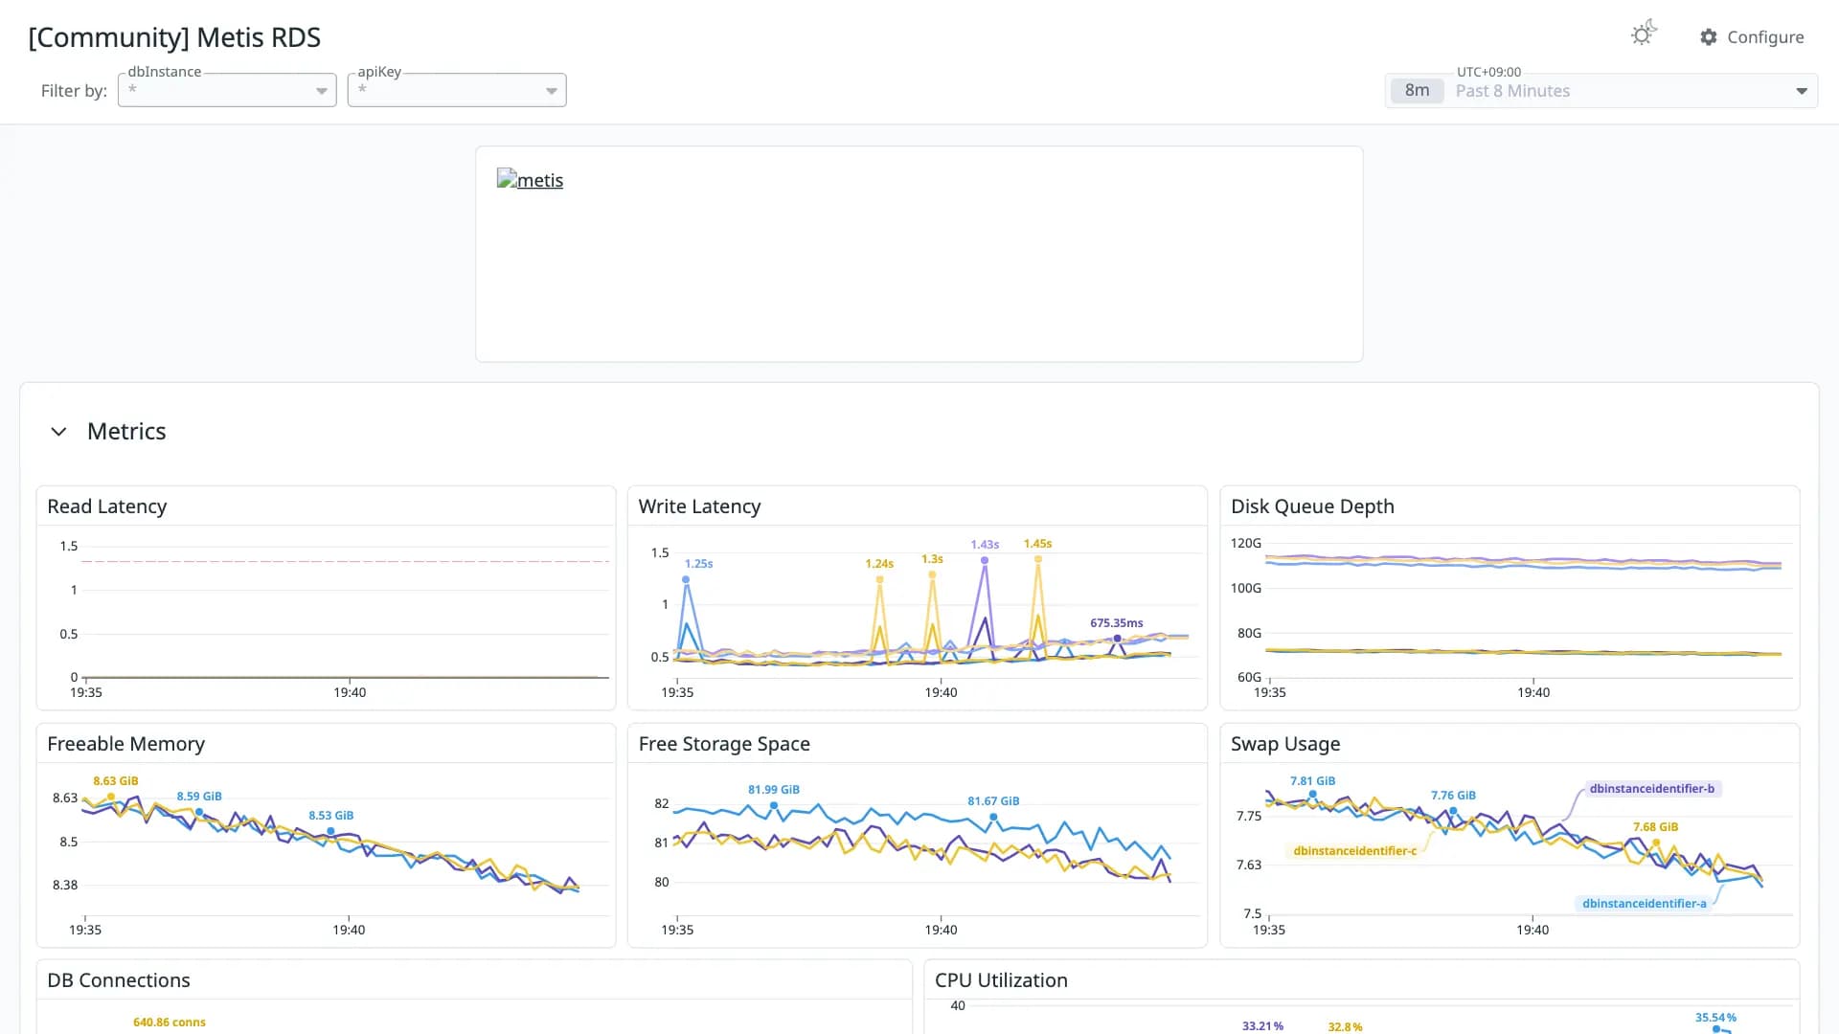Click the dbinstanceidentifier-c series label
This screenshot has height=1034, width=1839.
[x=1354, y=851]
